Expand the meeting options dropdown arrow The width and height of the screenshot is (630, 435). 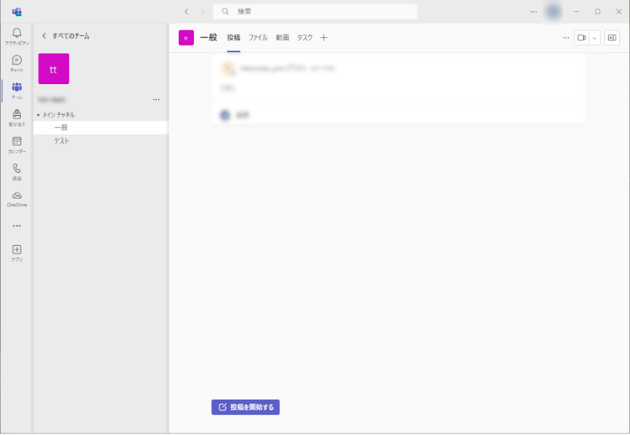595,38
